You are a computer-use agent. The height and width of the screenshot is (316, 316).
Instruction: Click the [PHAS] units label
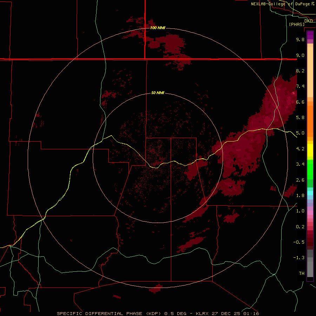point(297,25)
